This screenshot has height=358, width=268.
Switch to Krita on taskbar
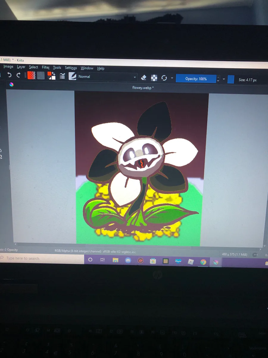216,263
